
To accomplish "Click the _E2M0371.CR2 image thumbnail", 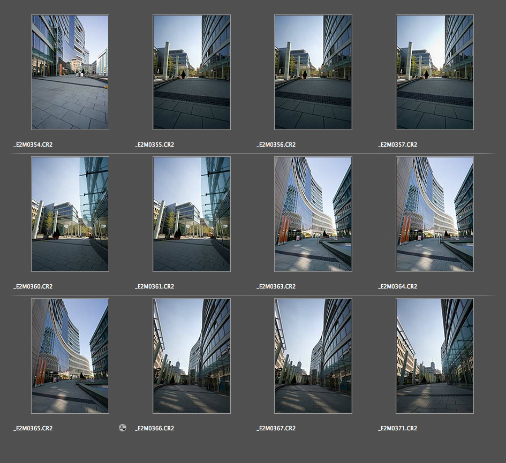I will tap(435, 356).
